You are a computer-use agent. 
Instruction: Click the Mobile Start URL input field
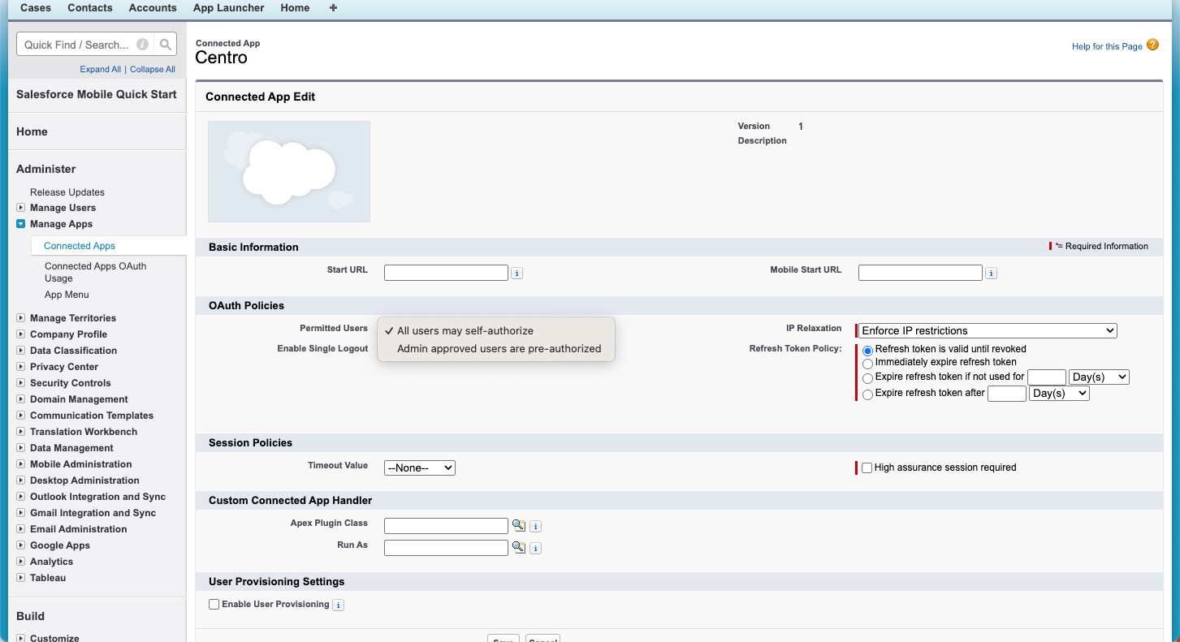coord(920,273)
